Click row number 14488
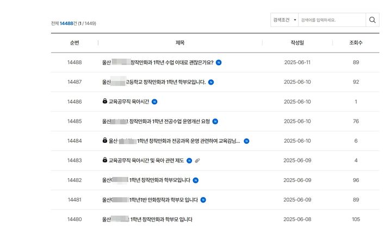This screenshot has height=227, width=391. click(x=75, y=62)
